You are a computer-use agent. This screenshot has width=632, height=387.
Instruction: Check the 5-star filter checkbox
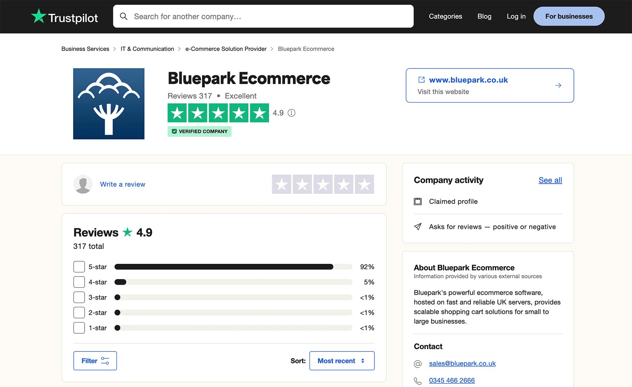coord(79,267)
